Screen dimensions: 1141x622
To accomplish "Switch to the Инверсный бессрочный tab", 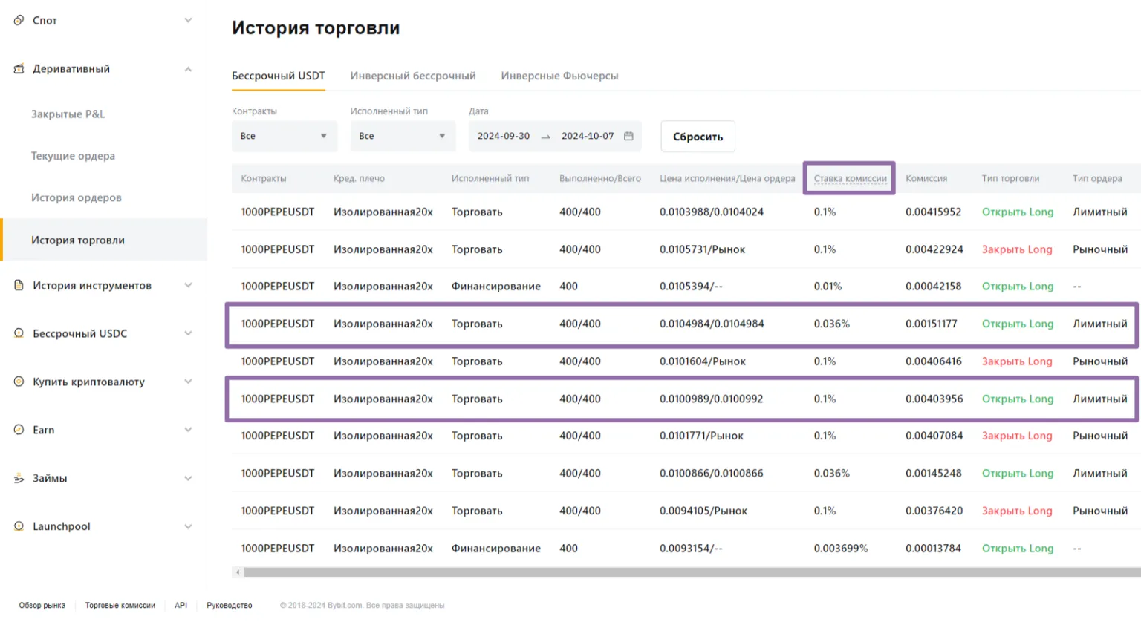I will (x=413, y=75).
